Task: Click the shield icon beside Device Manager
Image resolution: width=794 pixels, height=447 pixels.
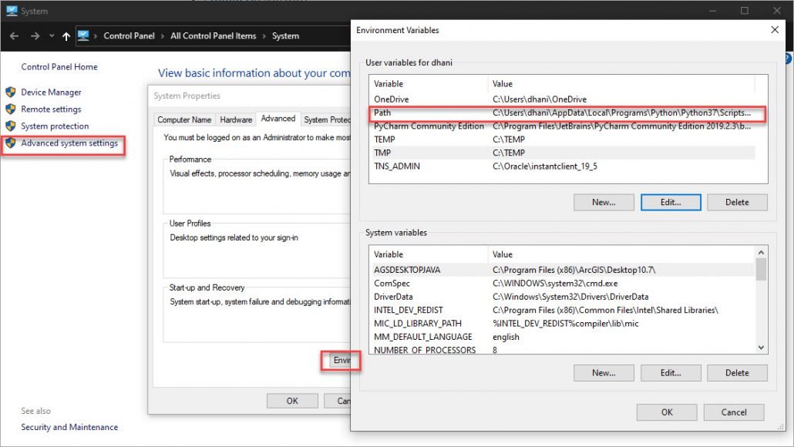Action: (11, 92)
